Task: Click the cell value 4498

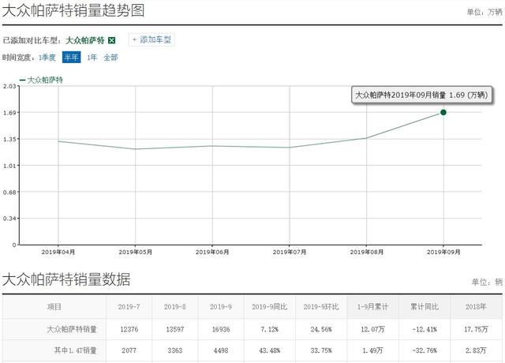Action: pos(221,350)
